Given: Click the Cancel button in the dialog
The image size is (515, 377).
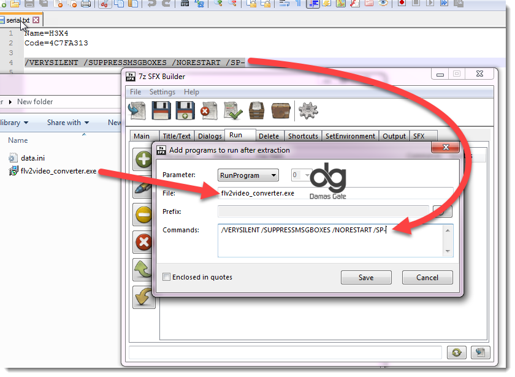Looking at the screenshot, I should coord(427,278).
